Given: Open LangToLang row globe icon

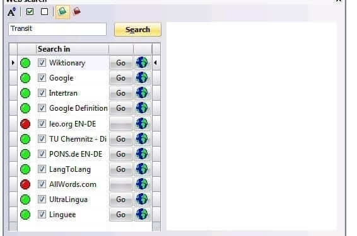Looking at the screenshot, I should (142, 169).
